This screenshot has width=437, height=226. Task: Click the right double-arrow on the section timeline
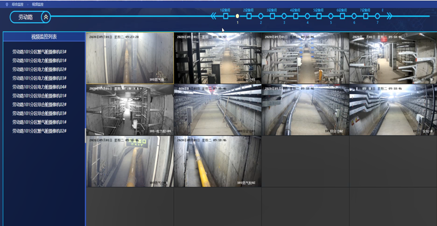[x=389, y=16]
